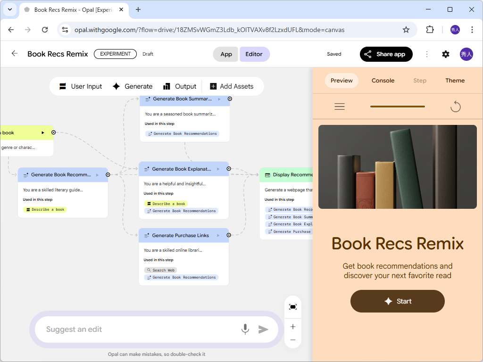The height and width of the screenshot is (362, 483).
Task: Click 'You are a seasoned book summariz...' text
Action: 180,114
